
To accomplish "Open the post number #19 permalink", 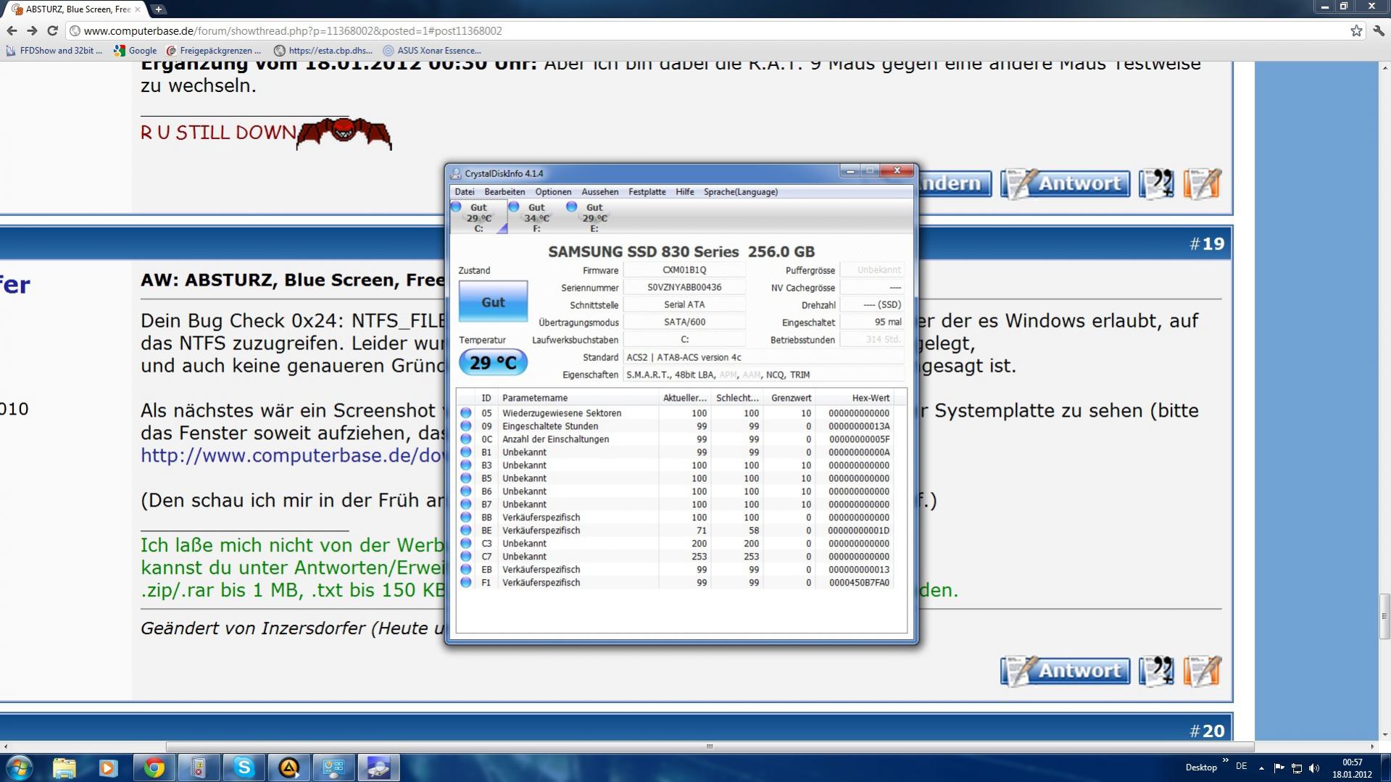I will tap(1207, 244).
